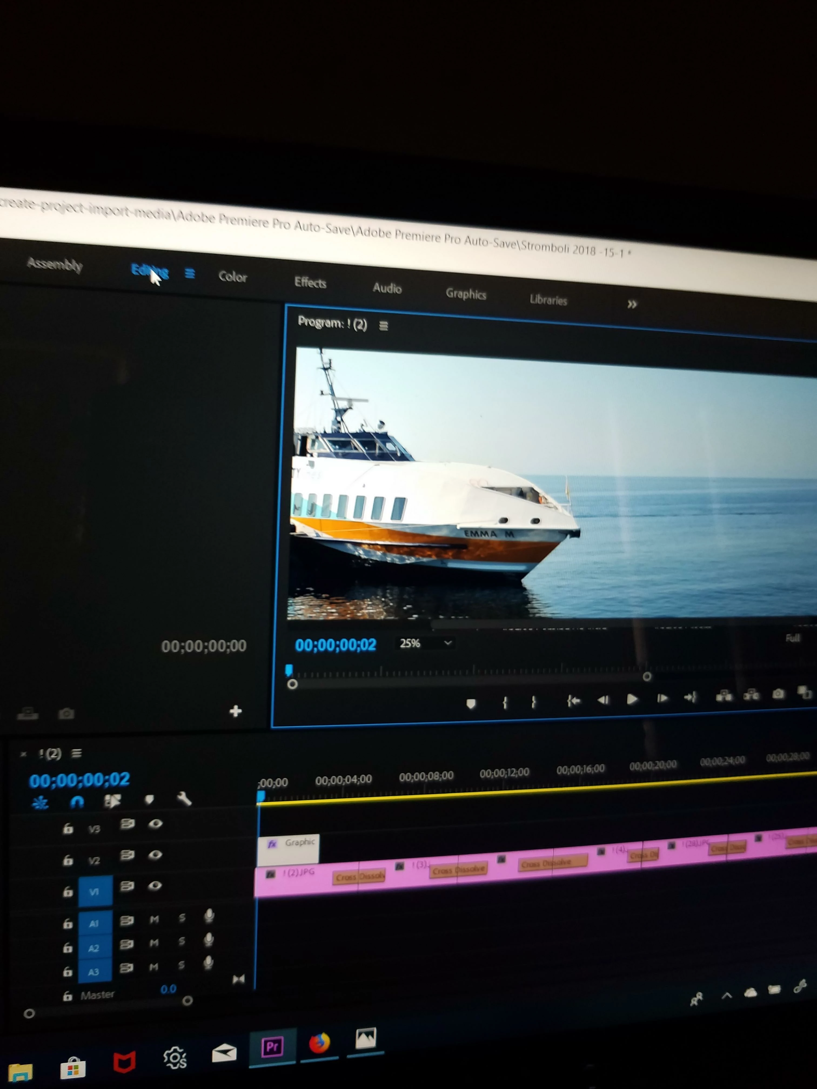Image resolution: width=817 pixels, height=1089 pixels.
Task: Open Firefox from the taskbar
Action: pos(320,1043)
